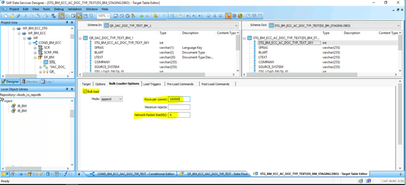This screenshot has height=185, width=406.
Task: Click the Forward arrow toolbar icon
Action: point(147,16)
